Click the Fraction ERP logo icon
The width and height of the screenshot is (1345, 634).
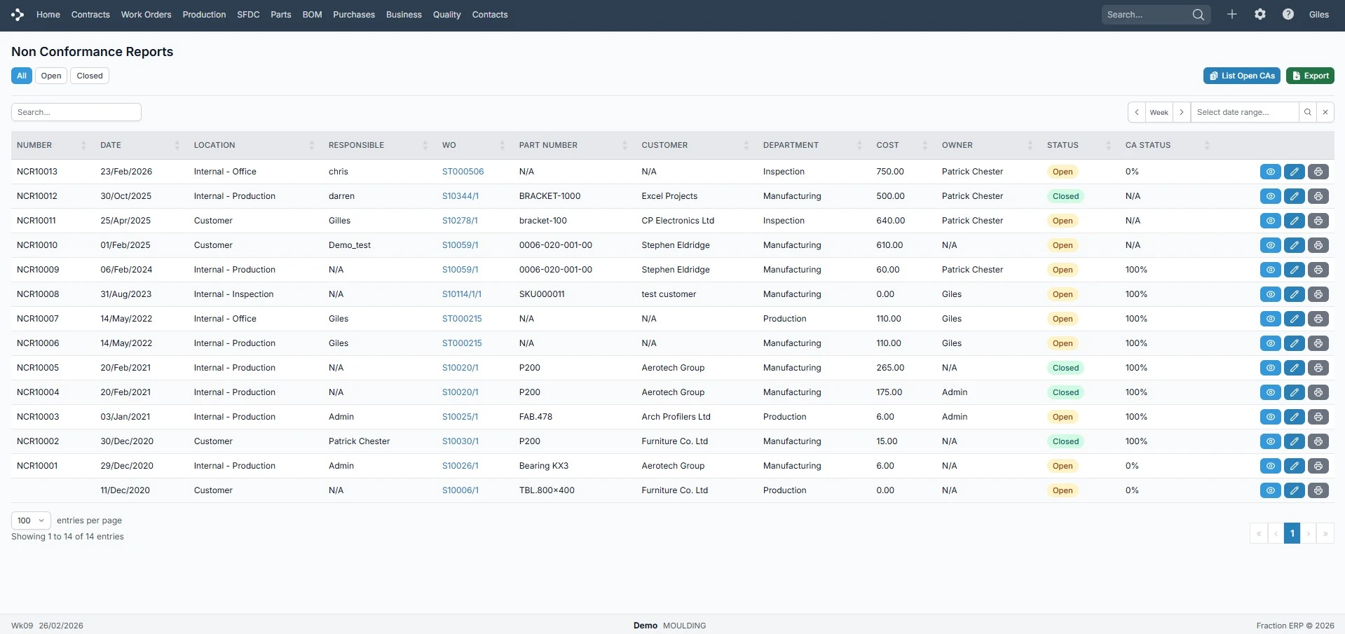[18, 15]
